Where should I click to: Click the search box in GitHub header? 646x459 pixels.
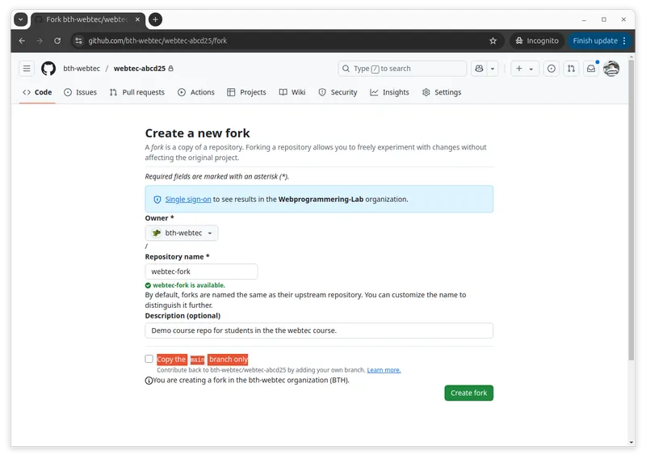(x=402, y=69)
